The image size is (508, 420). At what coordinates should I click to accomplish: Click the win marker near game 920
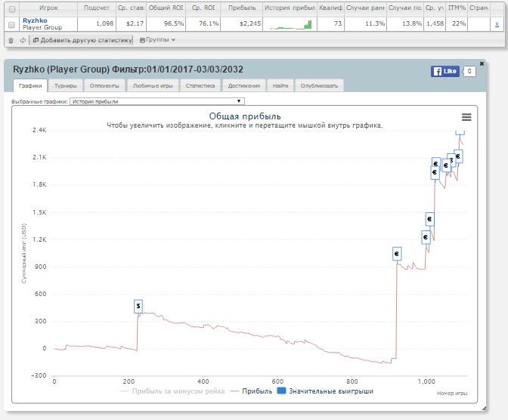[396, 255]
